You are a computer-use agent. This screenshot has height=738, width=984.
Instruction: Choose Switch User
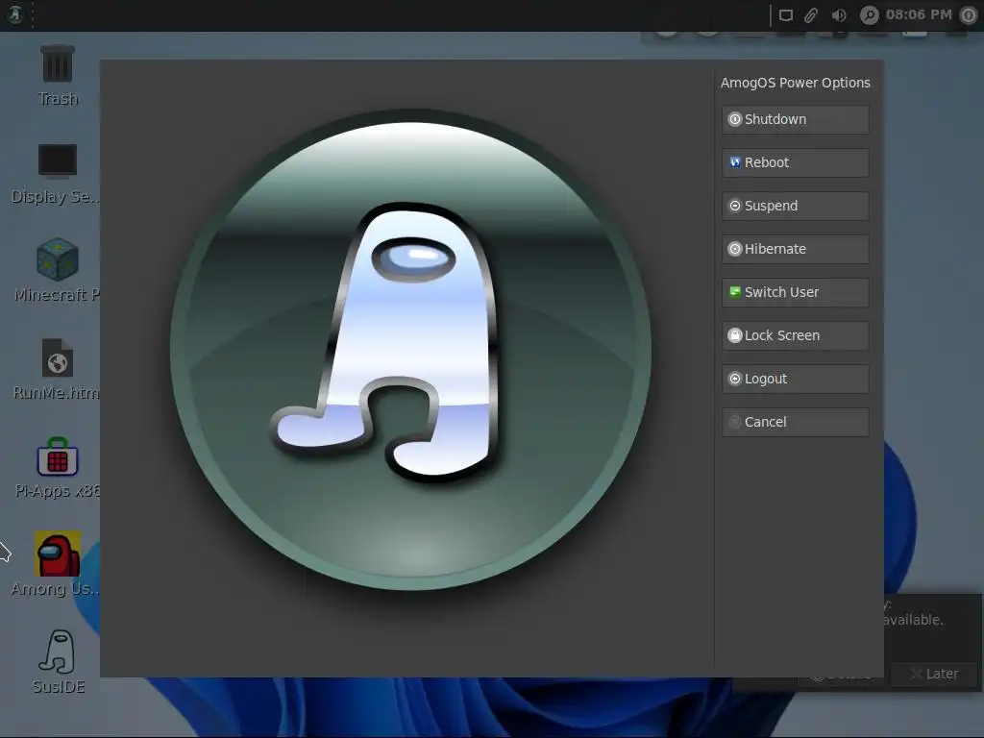coord(795,292)
